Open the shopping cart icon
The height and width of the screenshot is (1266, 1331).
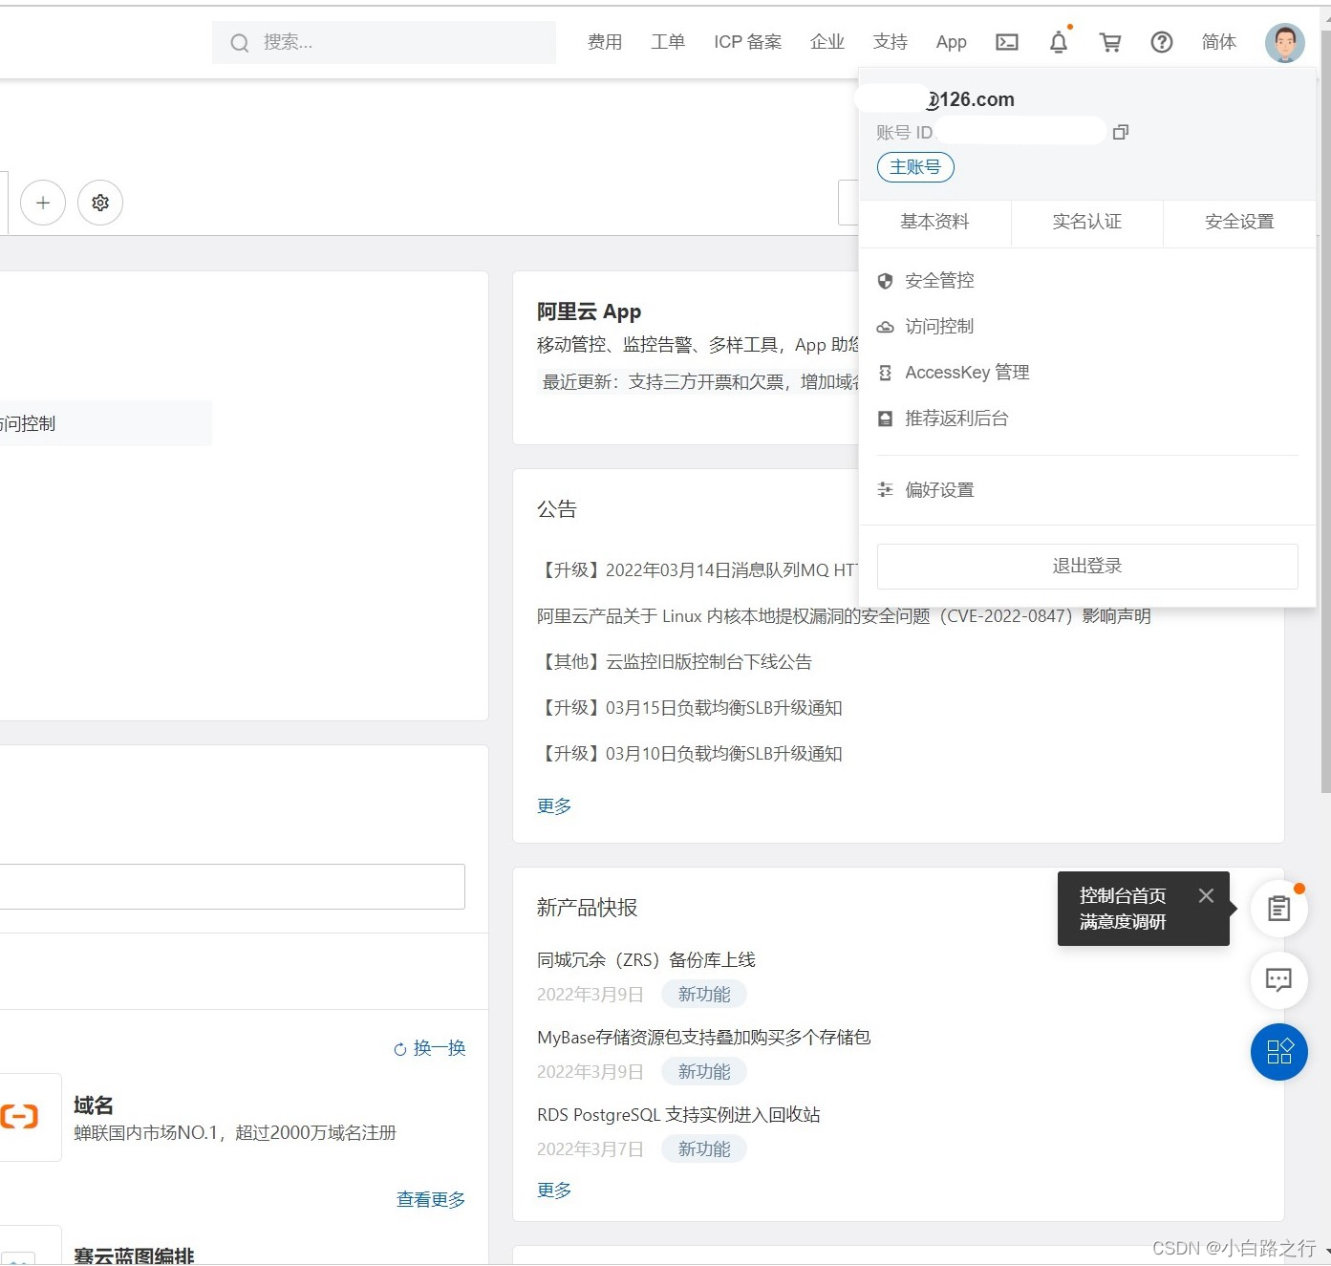point(1109,42)
